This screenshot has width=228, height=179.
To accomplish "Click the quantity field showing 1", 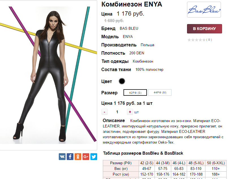I will tap(117, 112).
